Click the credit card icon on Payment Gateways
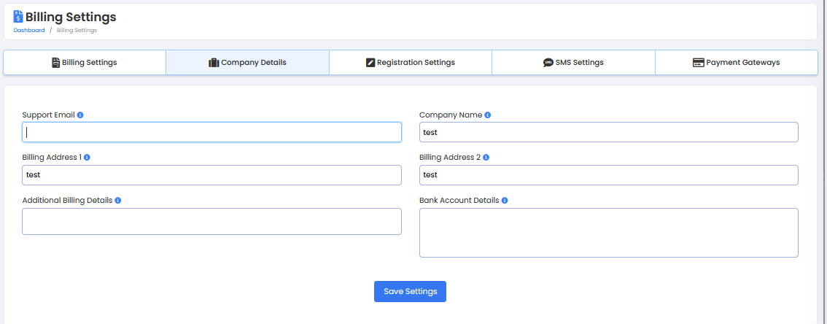 (x=698, y=63)
